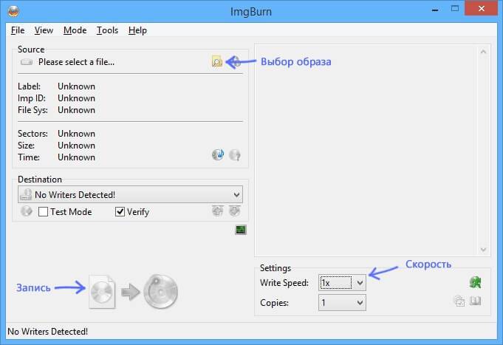This screenshot has width=503, height=345.
Task: Click the log panel scrollbar down arrow
Action: pyautogui.click(x=484, y=250)
